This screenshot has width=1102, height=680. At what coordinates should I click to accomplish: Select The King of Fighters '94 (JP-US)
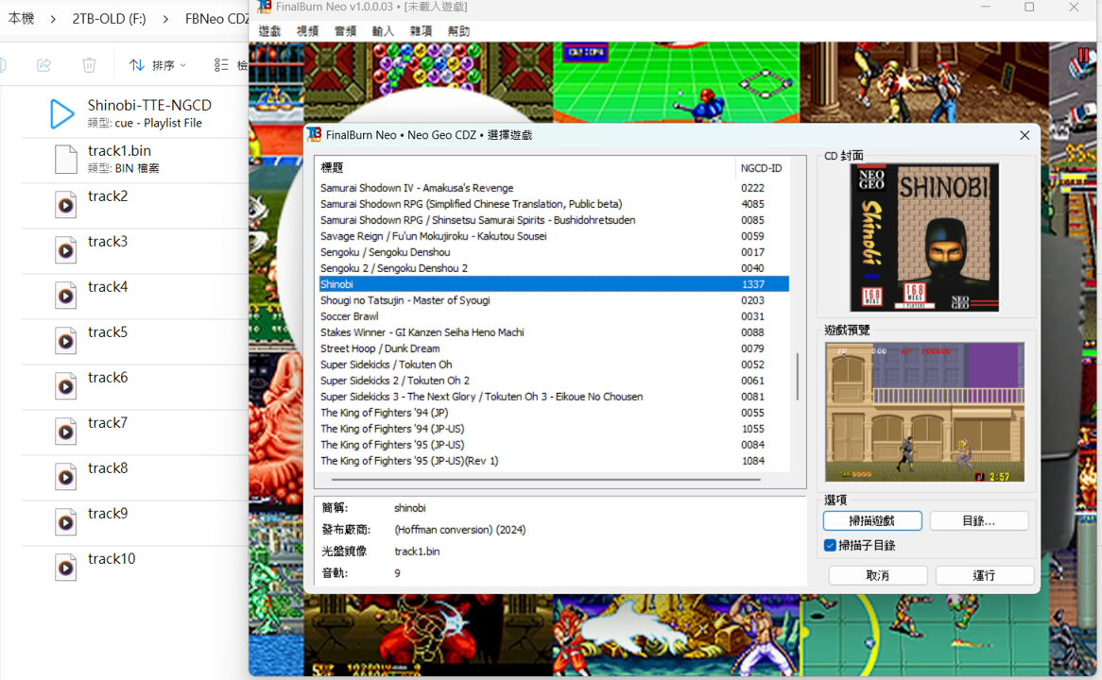[x=554, y=429]
